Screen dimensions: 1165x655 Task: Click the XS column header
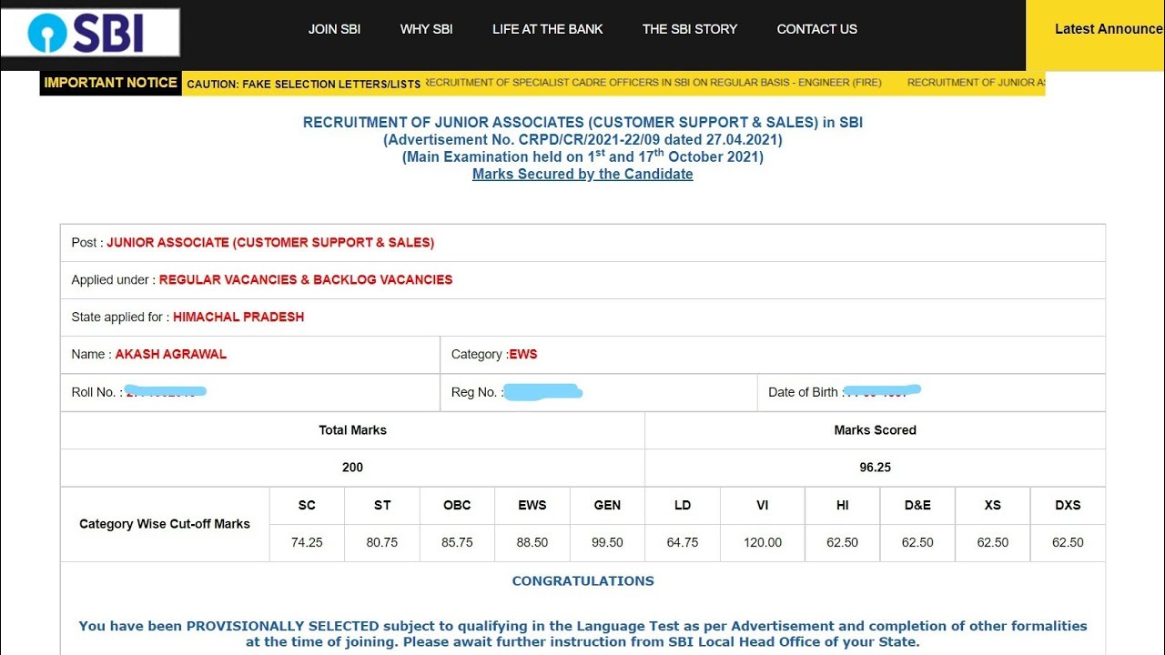pos(993,505)
